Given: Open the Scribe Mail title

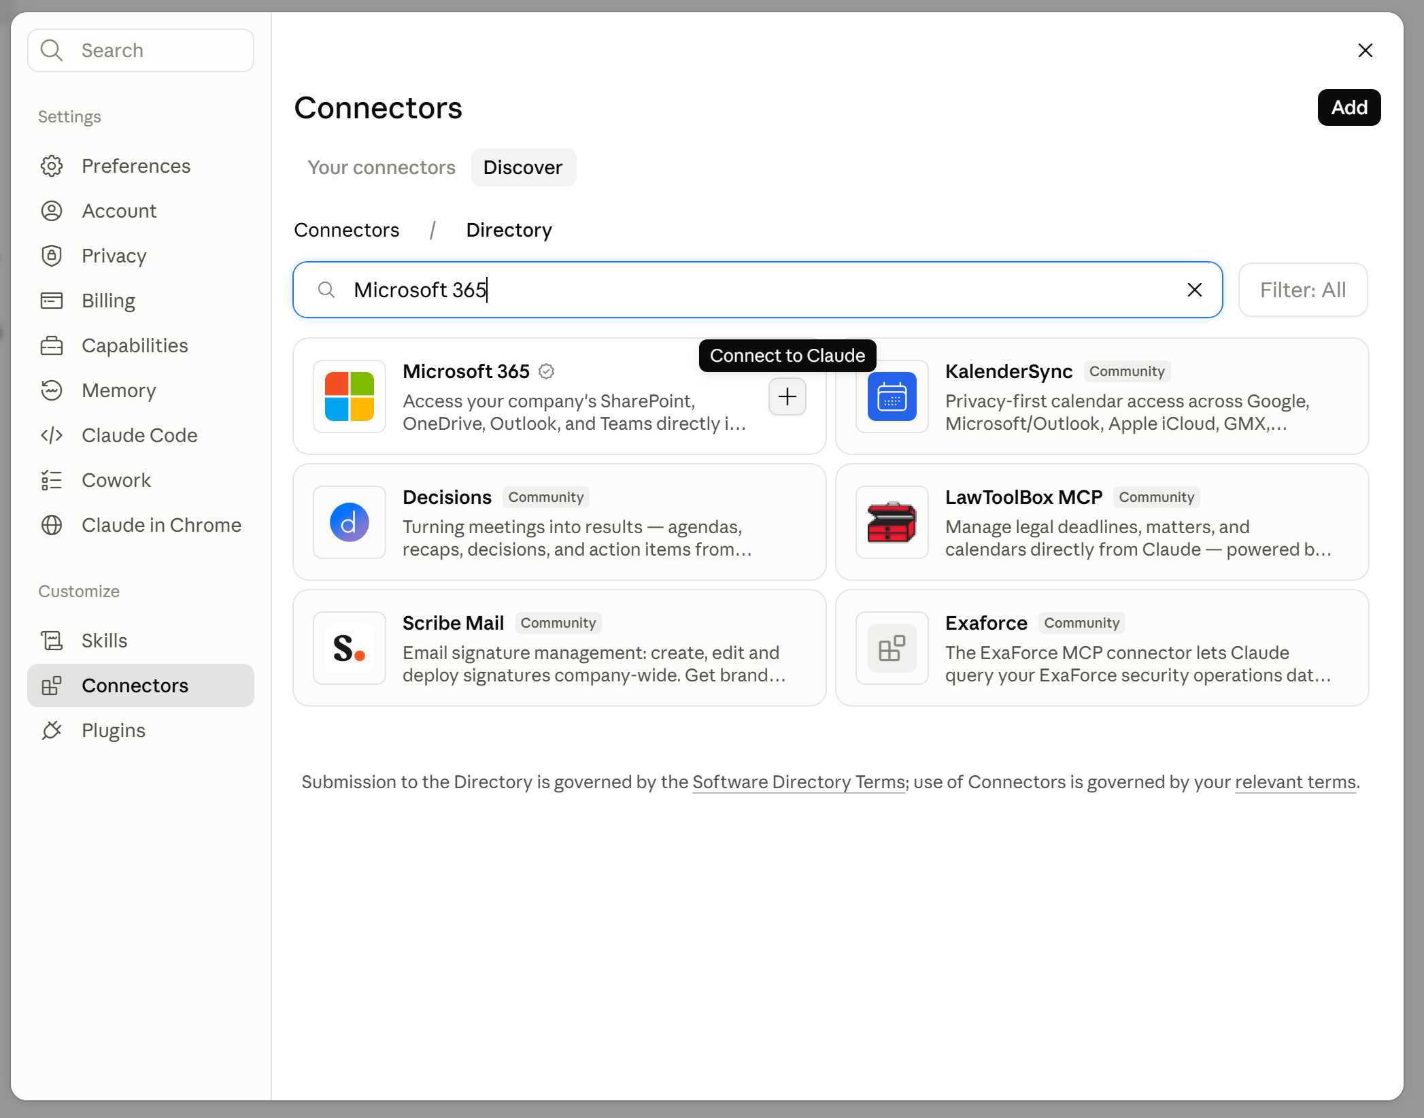Looking at the screenshot, I should [x=453, y=623].
